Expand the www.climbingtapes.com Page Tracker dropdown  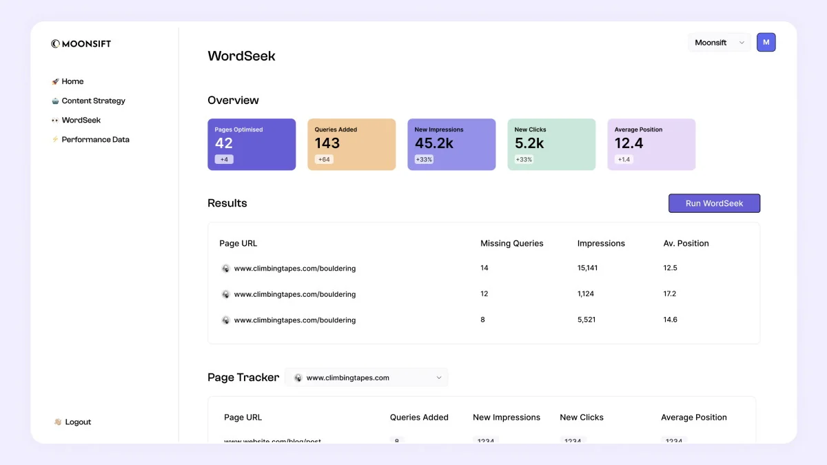(x=367, y=378)
